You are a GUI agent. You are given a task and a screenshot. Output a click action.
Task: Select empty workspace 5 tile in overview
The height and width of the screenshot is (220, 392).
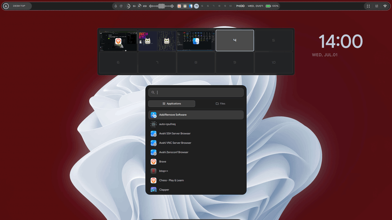(274, 41)
